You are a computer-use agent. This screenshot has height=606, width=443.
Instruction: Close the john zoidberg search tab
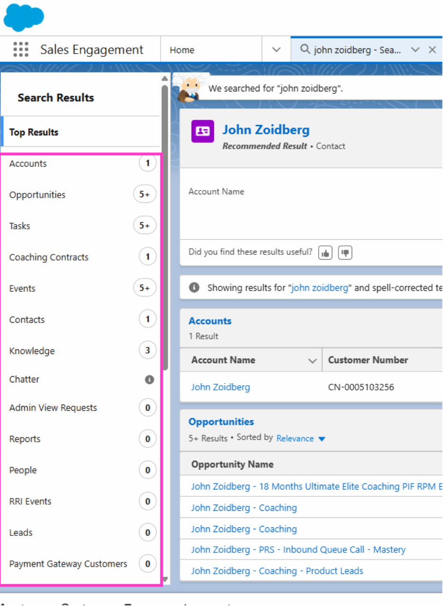(432, 50)
